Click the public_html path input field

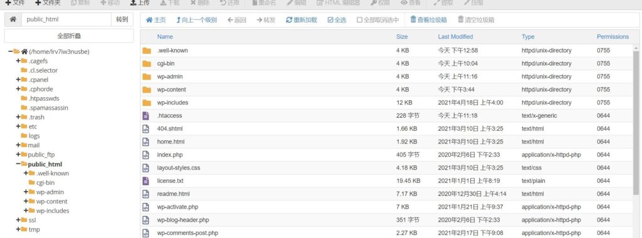[x=66, y=19]
